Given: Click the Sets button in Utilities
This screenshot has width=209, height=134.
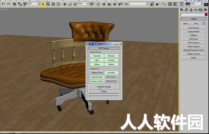Looking at the screenshot, I should 196,23.
